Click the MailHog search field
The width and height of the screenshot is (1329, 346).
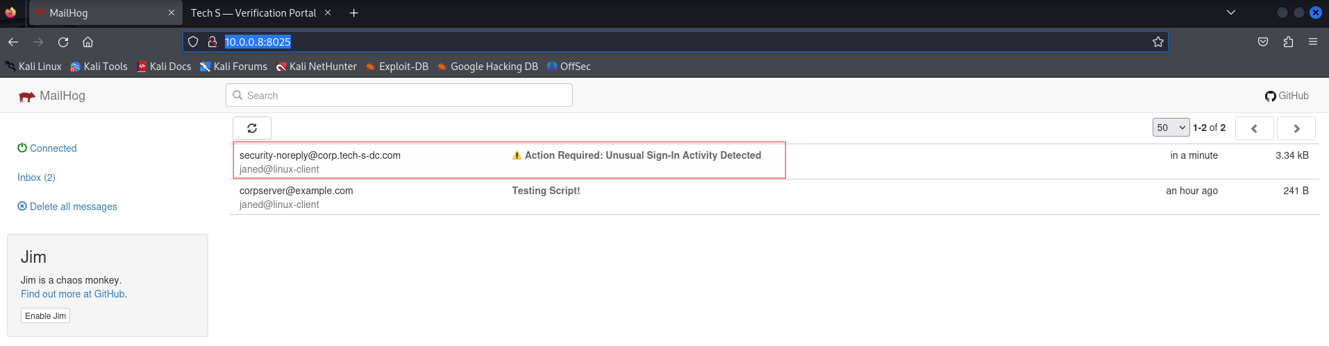[x=399, y=96]
